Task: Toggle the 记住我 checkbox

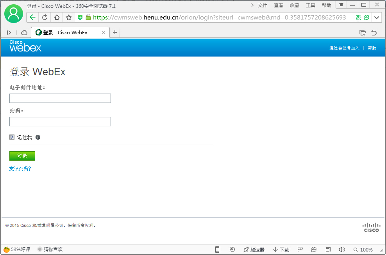Action: [12, 137]
